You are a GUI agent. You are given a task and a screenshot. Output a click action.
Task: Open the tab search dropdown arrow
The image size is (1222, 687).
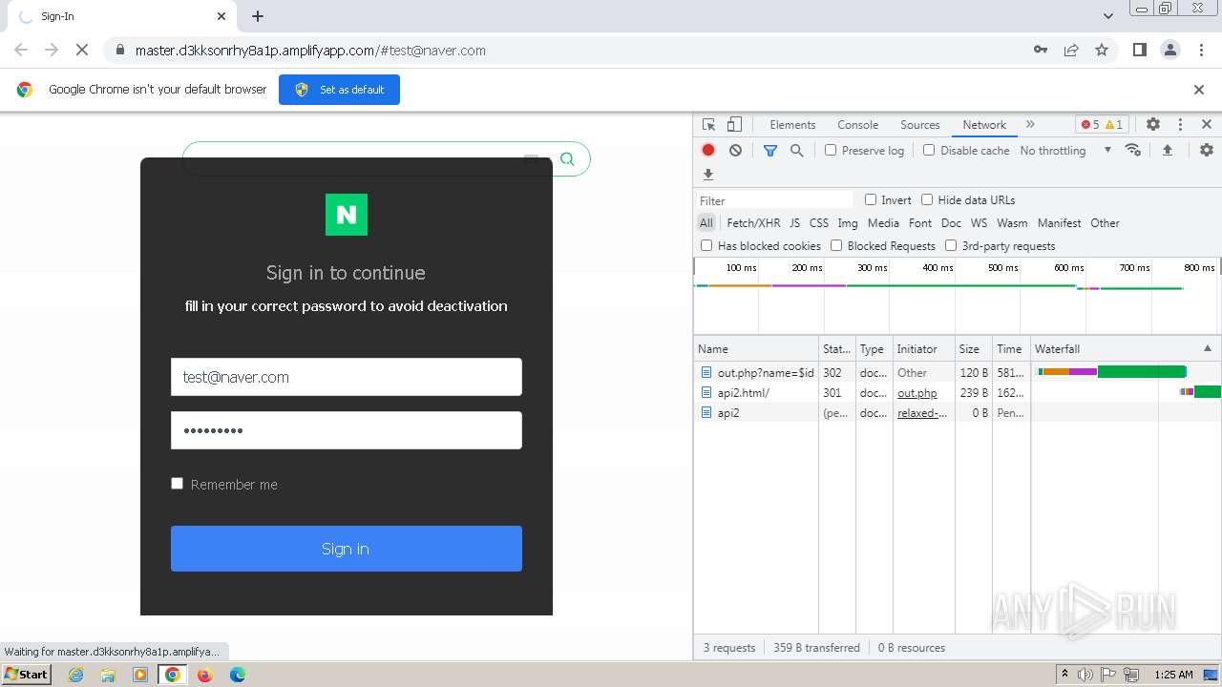1108,16
